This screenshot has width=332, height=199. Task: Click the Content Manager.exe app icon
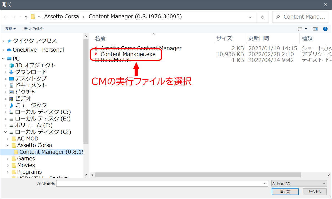point(96,54)
